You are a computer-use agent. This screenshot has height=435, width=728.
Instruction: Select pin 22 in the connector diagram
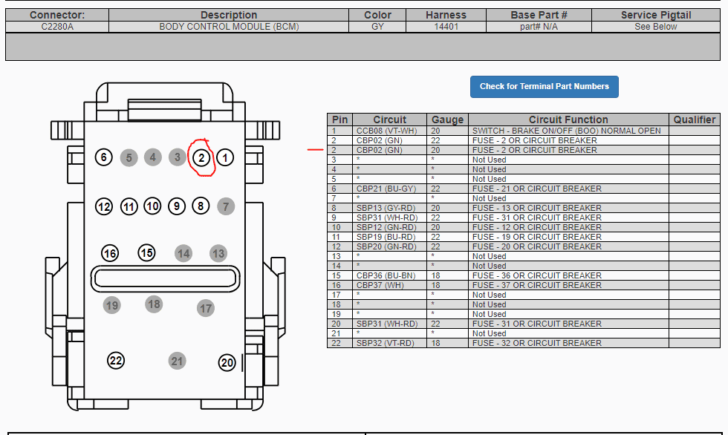point(116,361)
